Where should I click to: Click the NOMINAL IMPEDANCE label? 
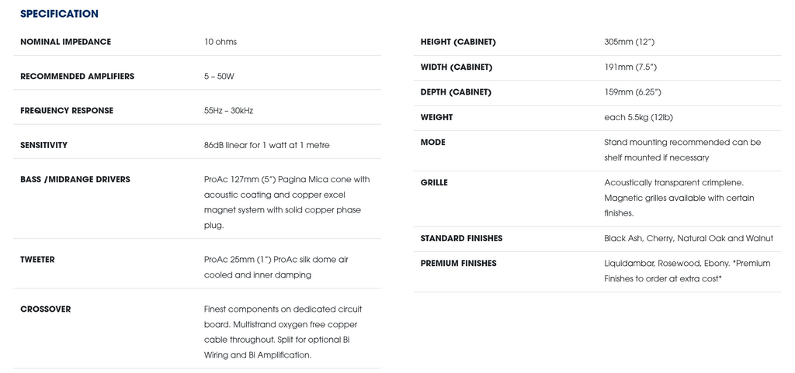coord(65,42)
